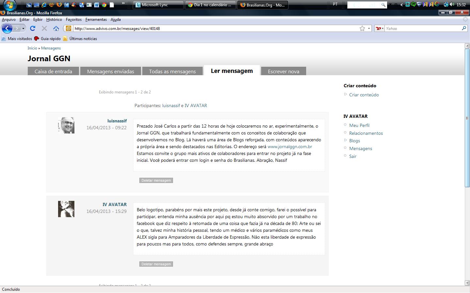Click the Show desktop quick launch icon
Viewport: 470px width, 293px height.
[x=37, y=5]
